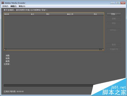
Task: Click the queue scrollbar right arrow
Action: click(x=103, y=49)
